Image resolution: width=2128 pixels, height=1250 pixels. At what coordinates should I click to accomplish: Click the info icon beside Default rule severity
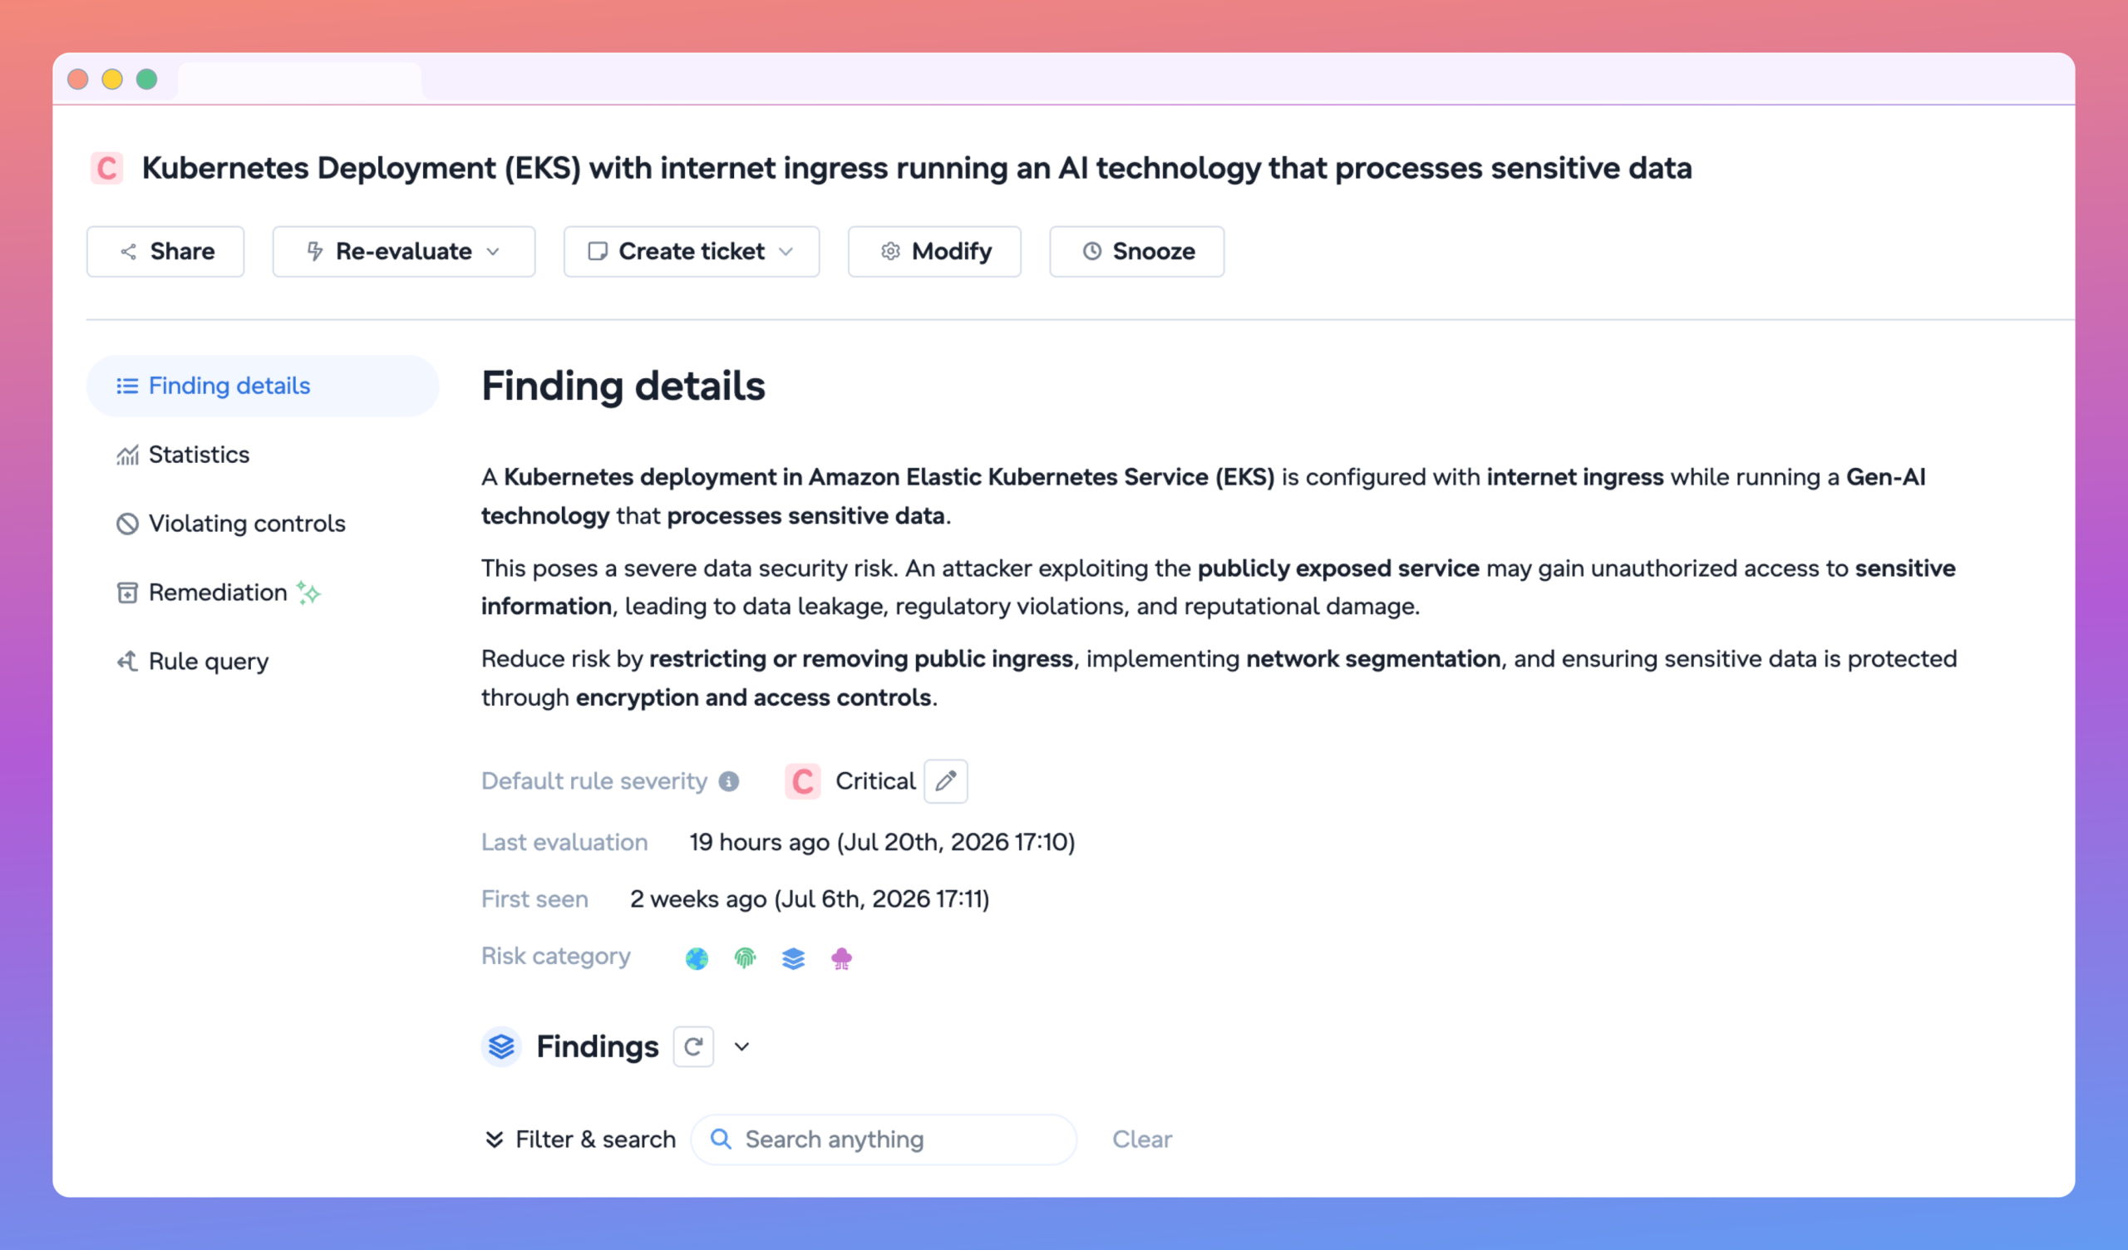[729, 781]
